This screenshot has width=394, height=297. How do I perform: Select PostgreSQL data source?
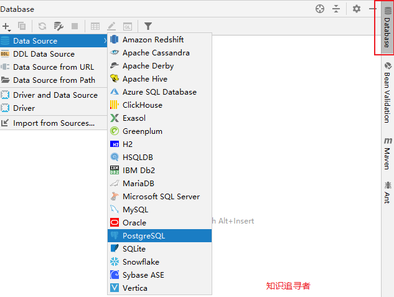[159, 236]
